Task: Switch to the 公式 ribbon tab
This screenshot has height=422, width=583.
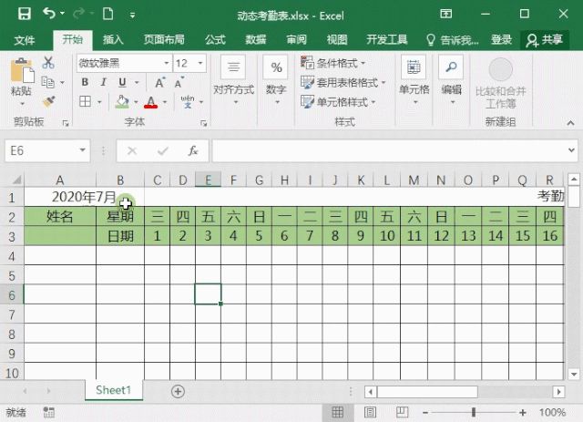Action: pyautogui.click(x=215, y=40)
